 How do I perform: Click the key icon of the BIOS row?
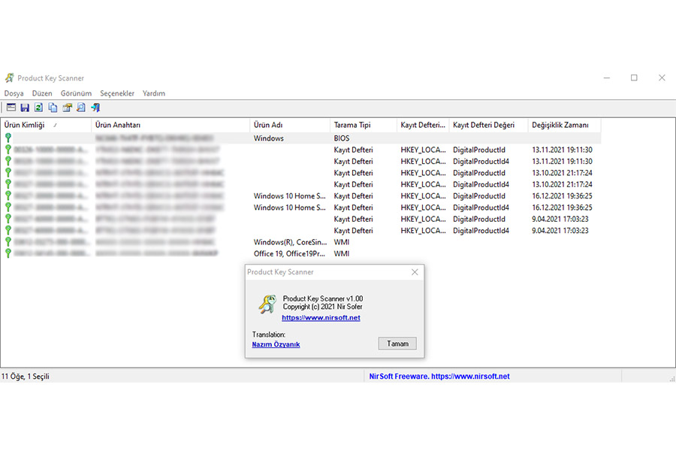[8, 138]
